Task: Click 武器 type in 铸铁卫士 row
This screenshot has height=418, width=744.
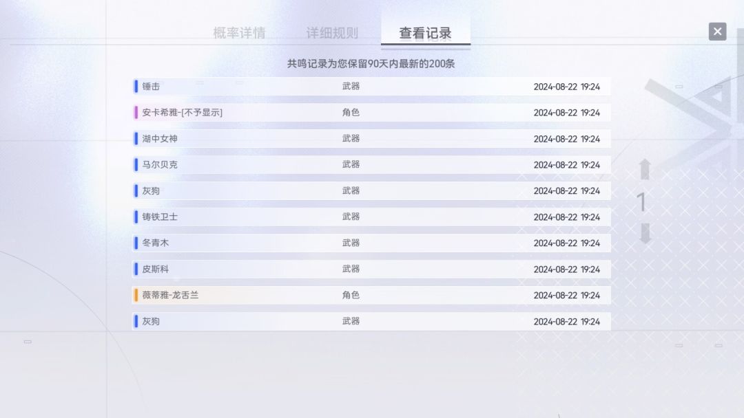Action: click(351, 217)
